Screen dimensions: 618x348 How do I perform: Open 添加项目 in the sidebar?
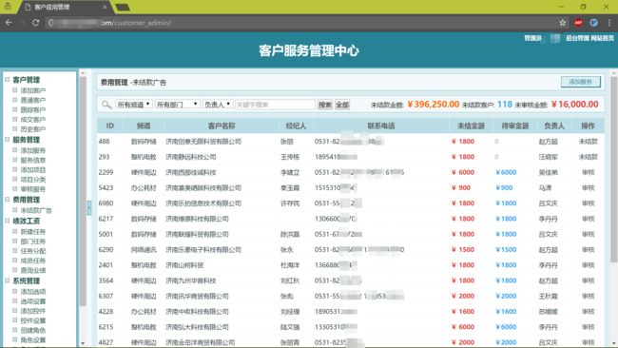(x=33, y=170)
